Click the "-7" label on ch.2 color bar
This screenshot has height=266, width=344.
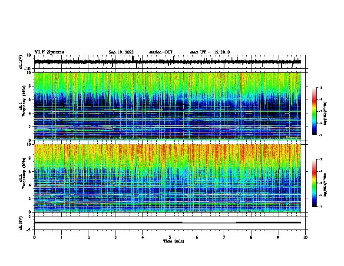[x=320, y=206]
